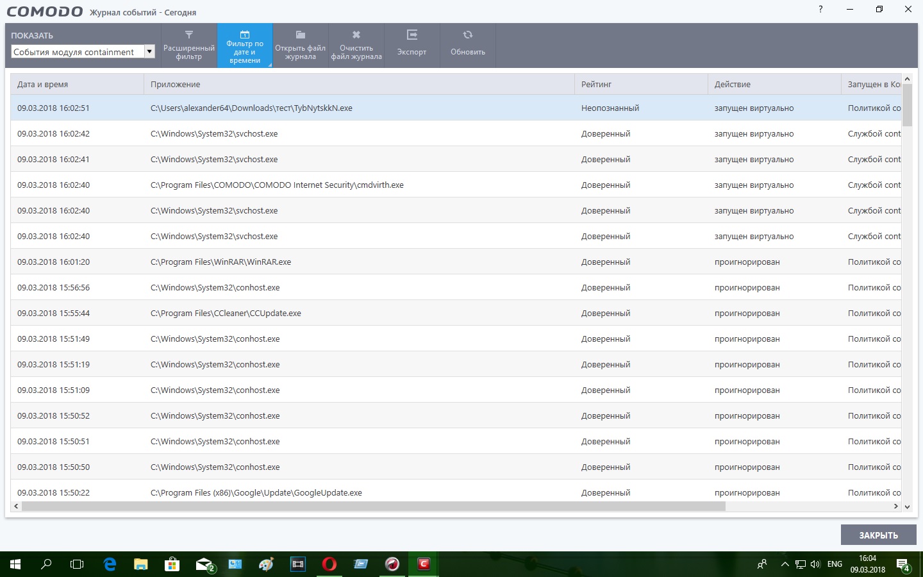Show hidden system tray icons chevron
923x577 pixels.
coord(785,564)
